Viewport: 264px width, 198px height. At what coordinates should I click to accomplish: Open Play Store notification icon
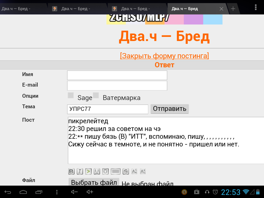tap(196, 192)
